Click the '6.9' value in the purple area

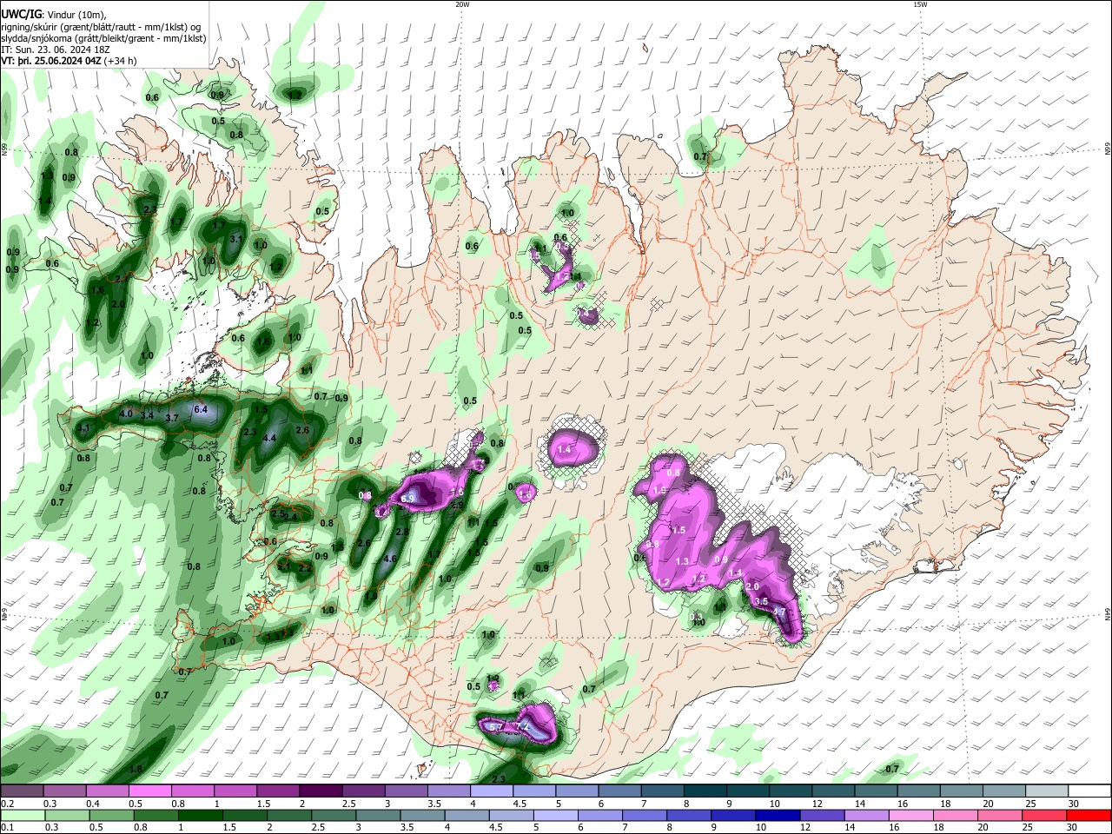pyautogui.click(x=408, y=499)
